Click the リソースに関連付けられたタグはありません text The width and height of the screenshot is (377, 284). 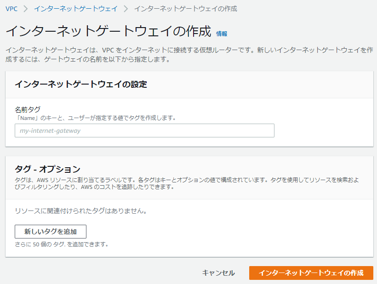coord(81,211)
